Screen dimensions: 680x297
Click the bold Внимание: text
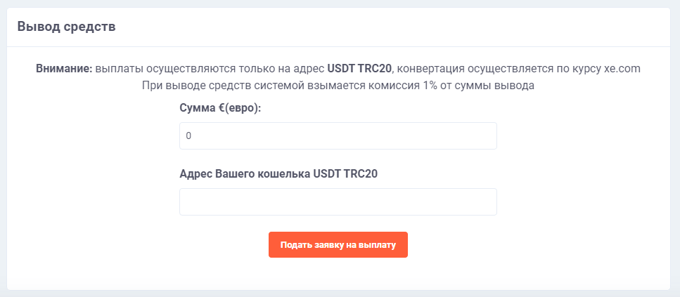tap(64, 70)
